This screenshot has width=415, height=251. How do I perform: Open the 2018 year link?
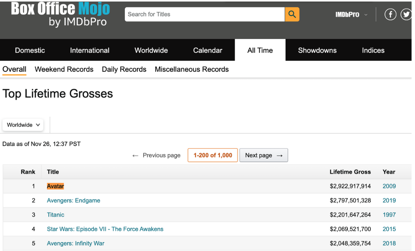tap(389, 243)
